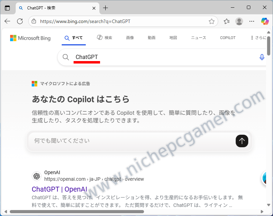Click the vertical scrollbar up arrow
The image size is (273, 216).
click(x=269, y=32)
